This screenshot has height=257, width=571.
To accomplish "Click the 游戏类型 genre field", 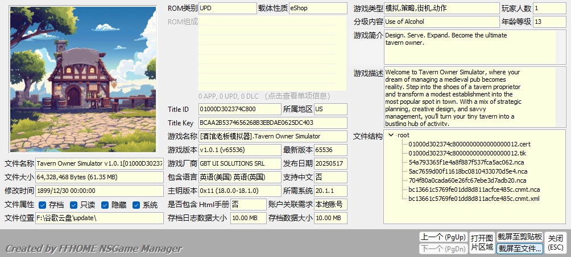I will click(x=442, y=9).
